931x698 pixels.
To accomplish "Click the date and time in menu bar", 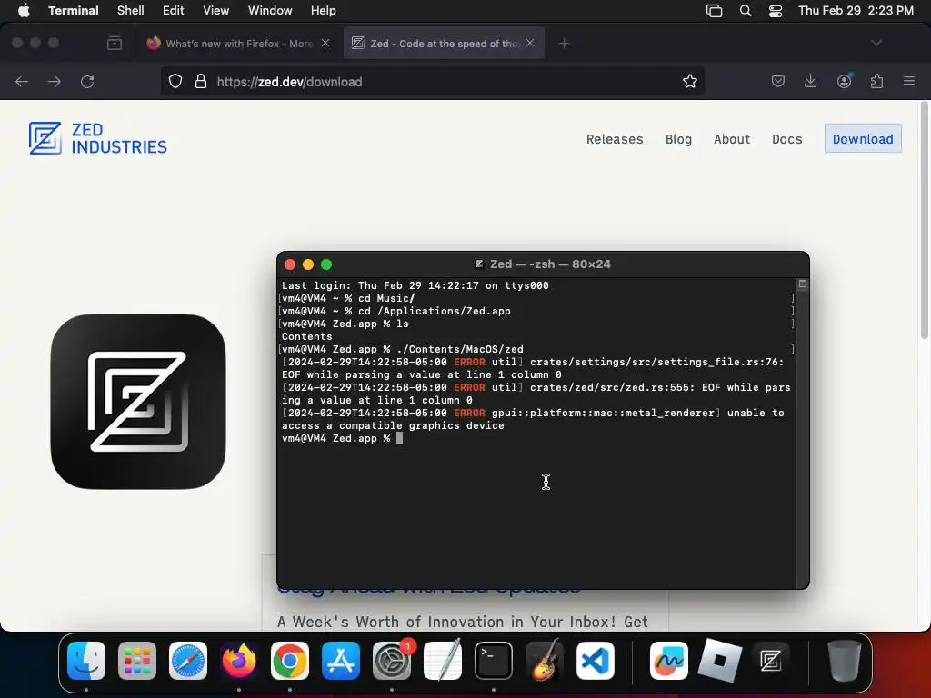I will [856, 11].
